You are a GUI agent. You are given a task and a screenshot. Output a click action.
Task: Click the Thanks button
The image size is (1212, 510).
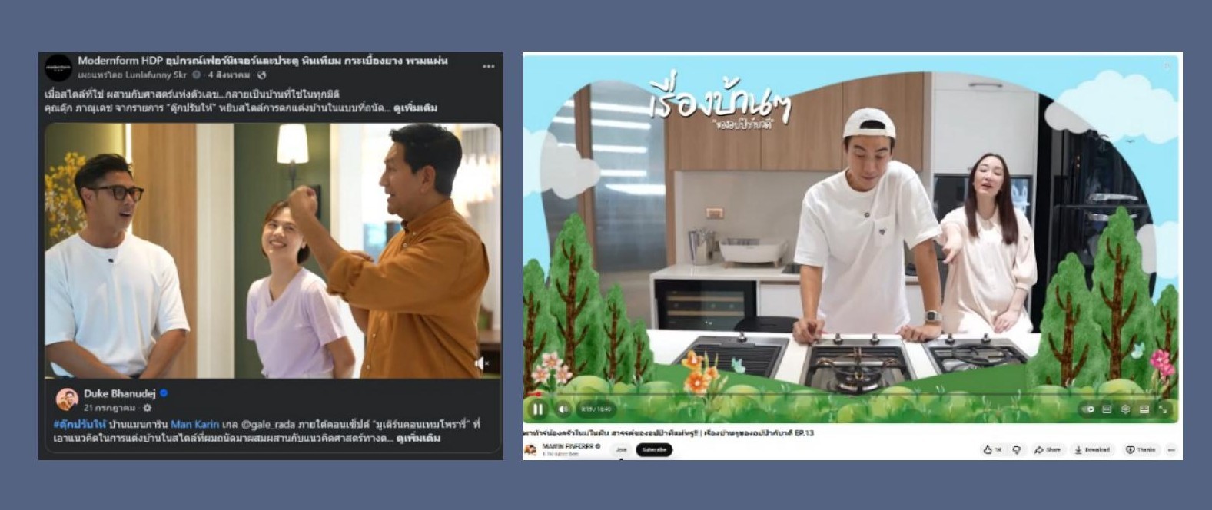click(1141, 450)
